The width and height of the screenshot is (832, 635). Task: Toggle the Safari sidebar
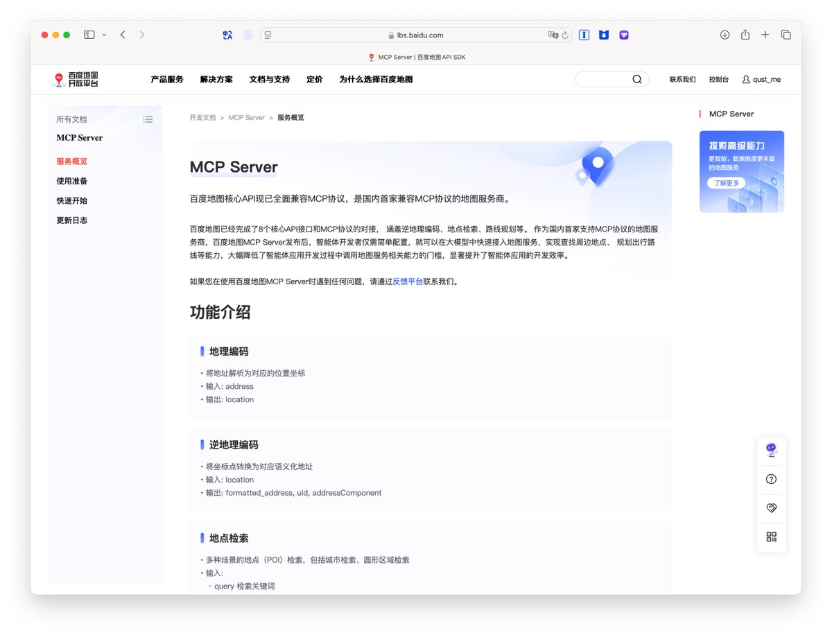click(x=89, y=35)
